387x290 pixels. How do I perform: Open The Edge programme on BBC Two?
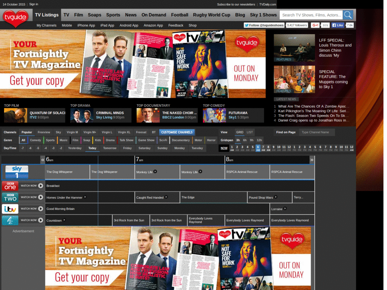(214, 197)
